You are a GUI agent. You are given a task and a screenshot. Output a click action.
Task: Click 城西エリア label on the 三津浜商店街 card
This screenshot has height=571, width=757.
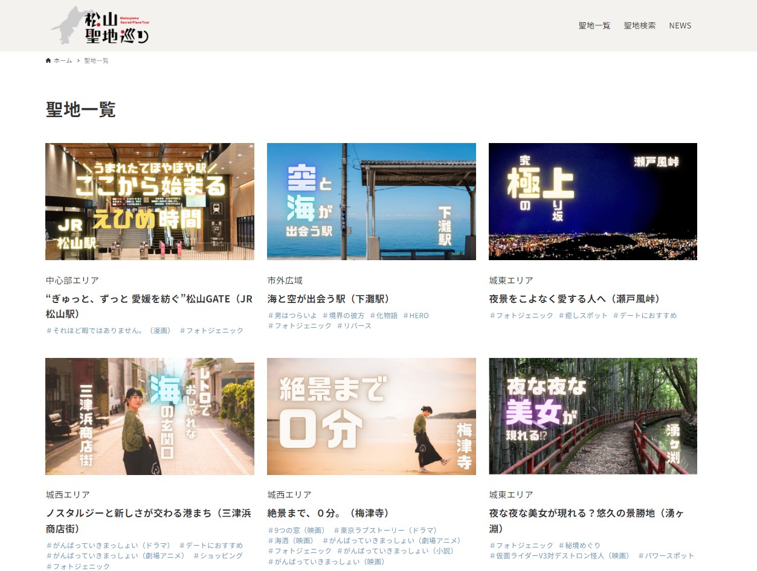pyautogui.click(x=68, y=495)
